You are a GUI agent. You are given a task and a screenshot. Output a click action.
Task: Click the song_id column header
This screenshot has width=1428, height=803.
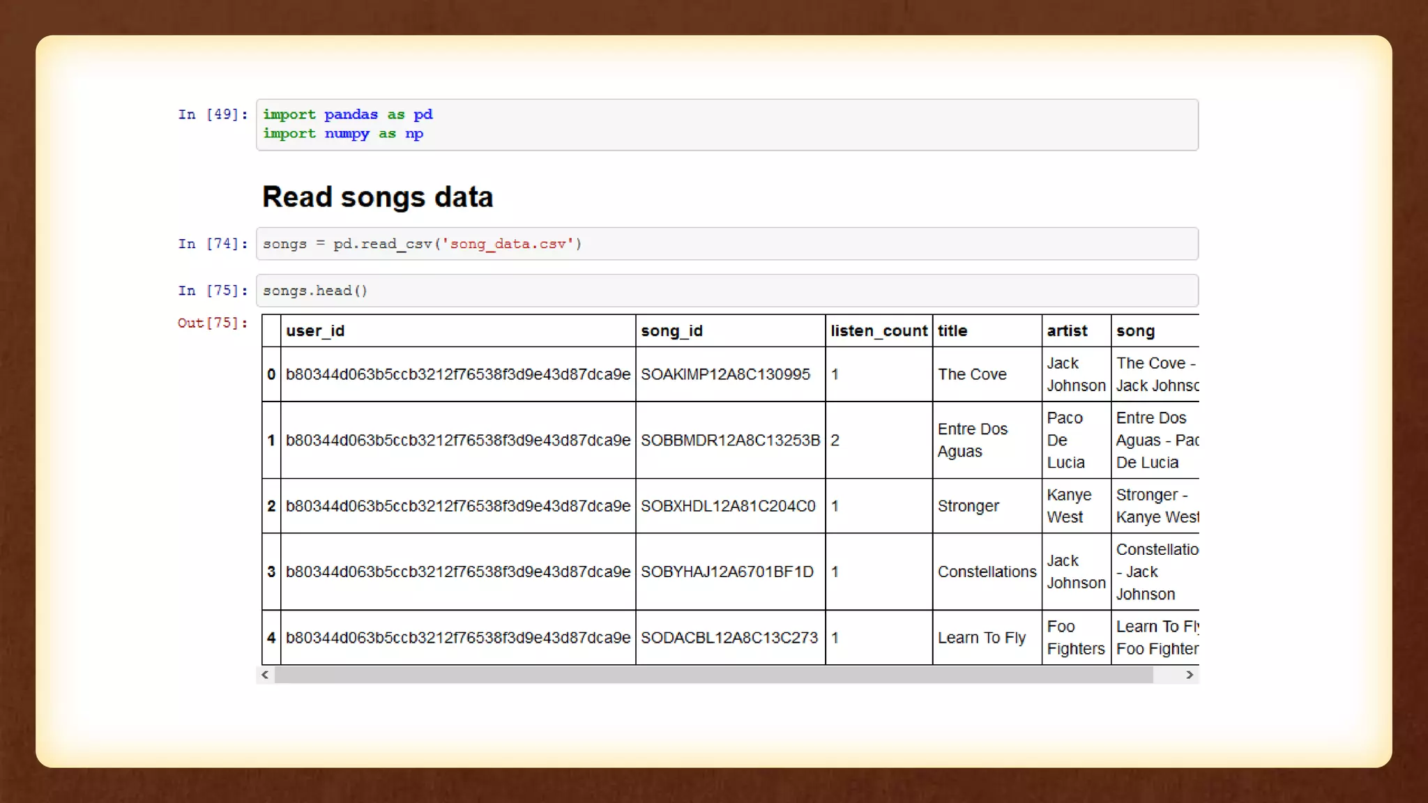(671, 331)
